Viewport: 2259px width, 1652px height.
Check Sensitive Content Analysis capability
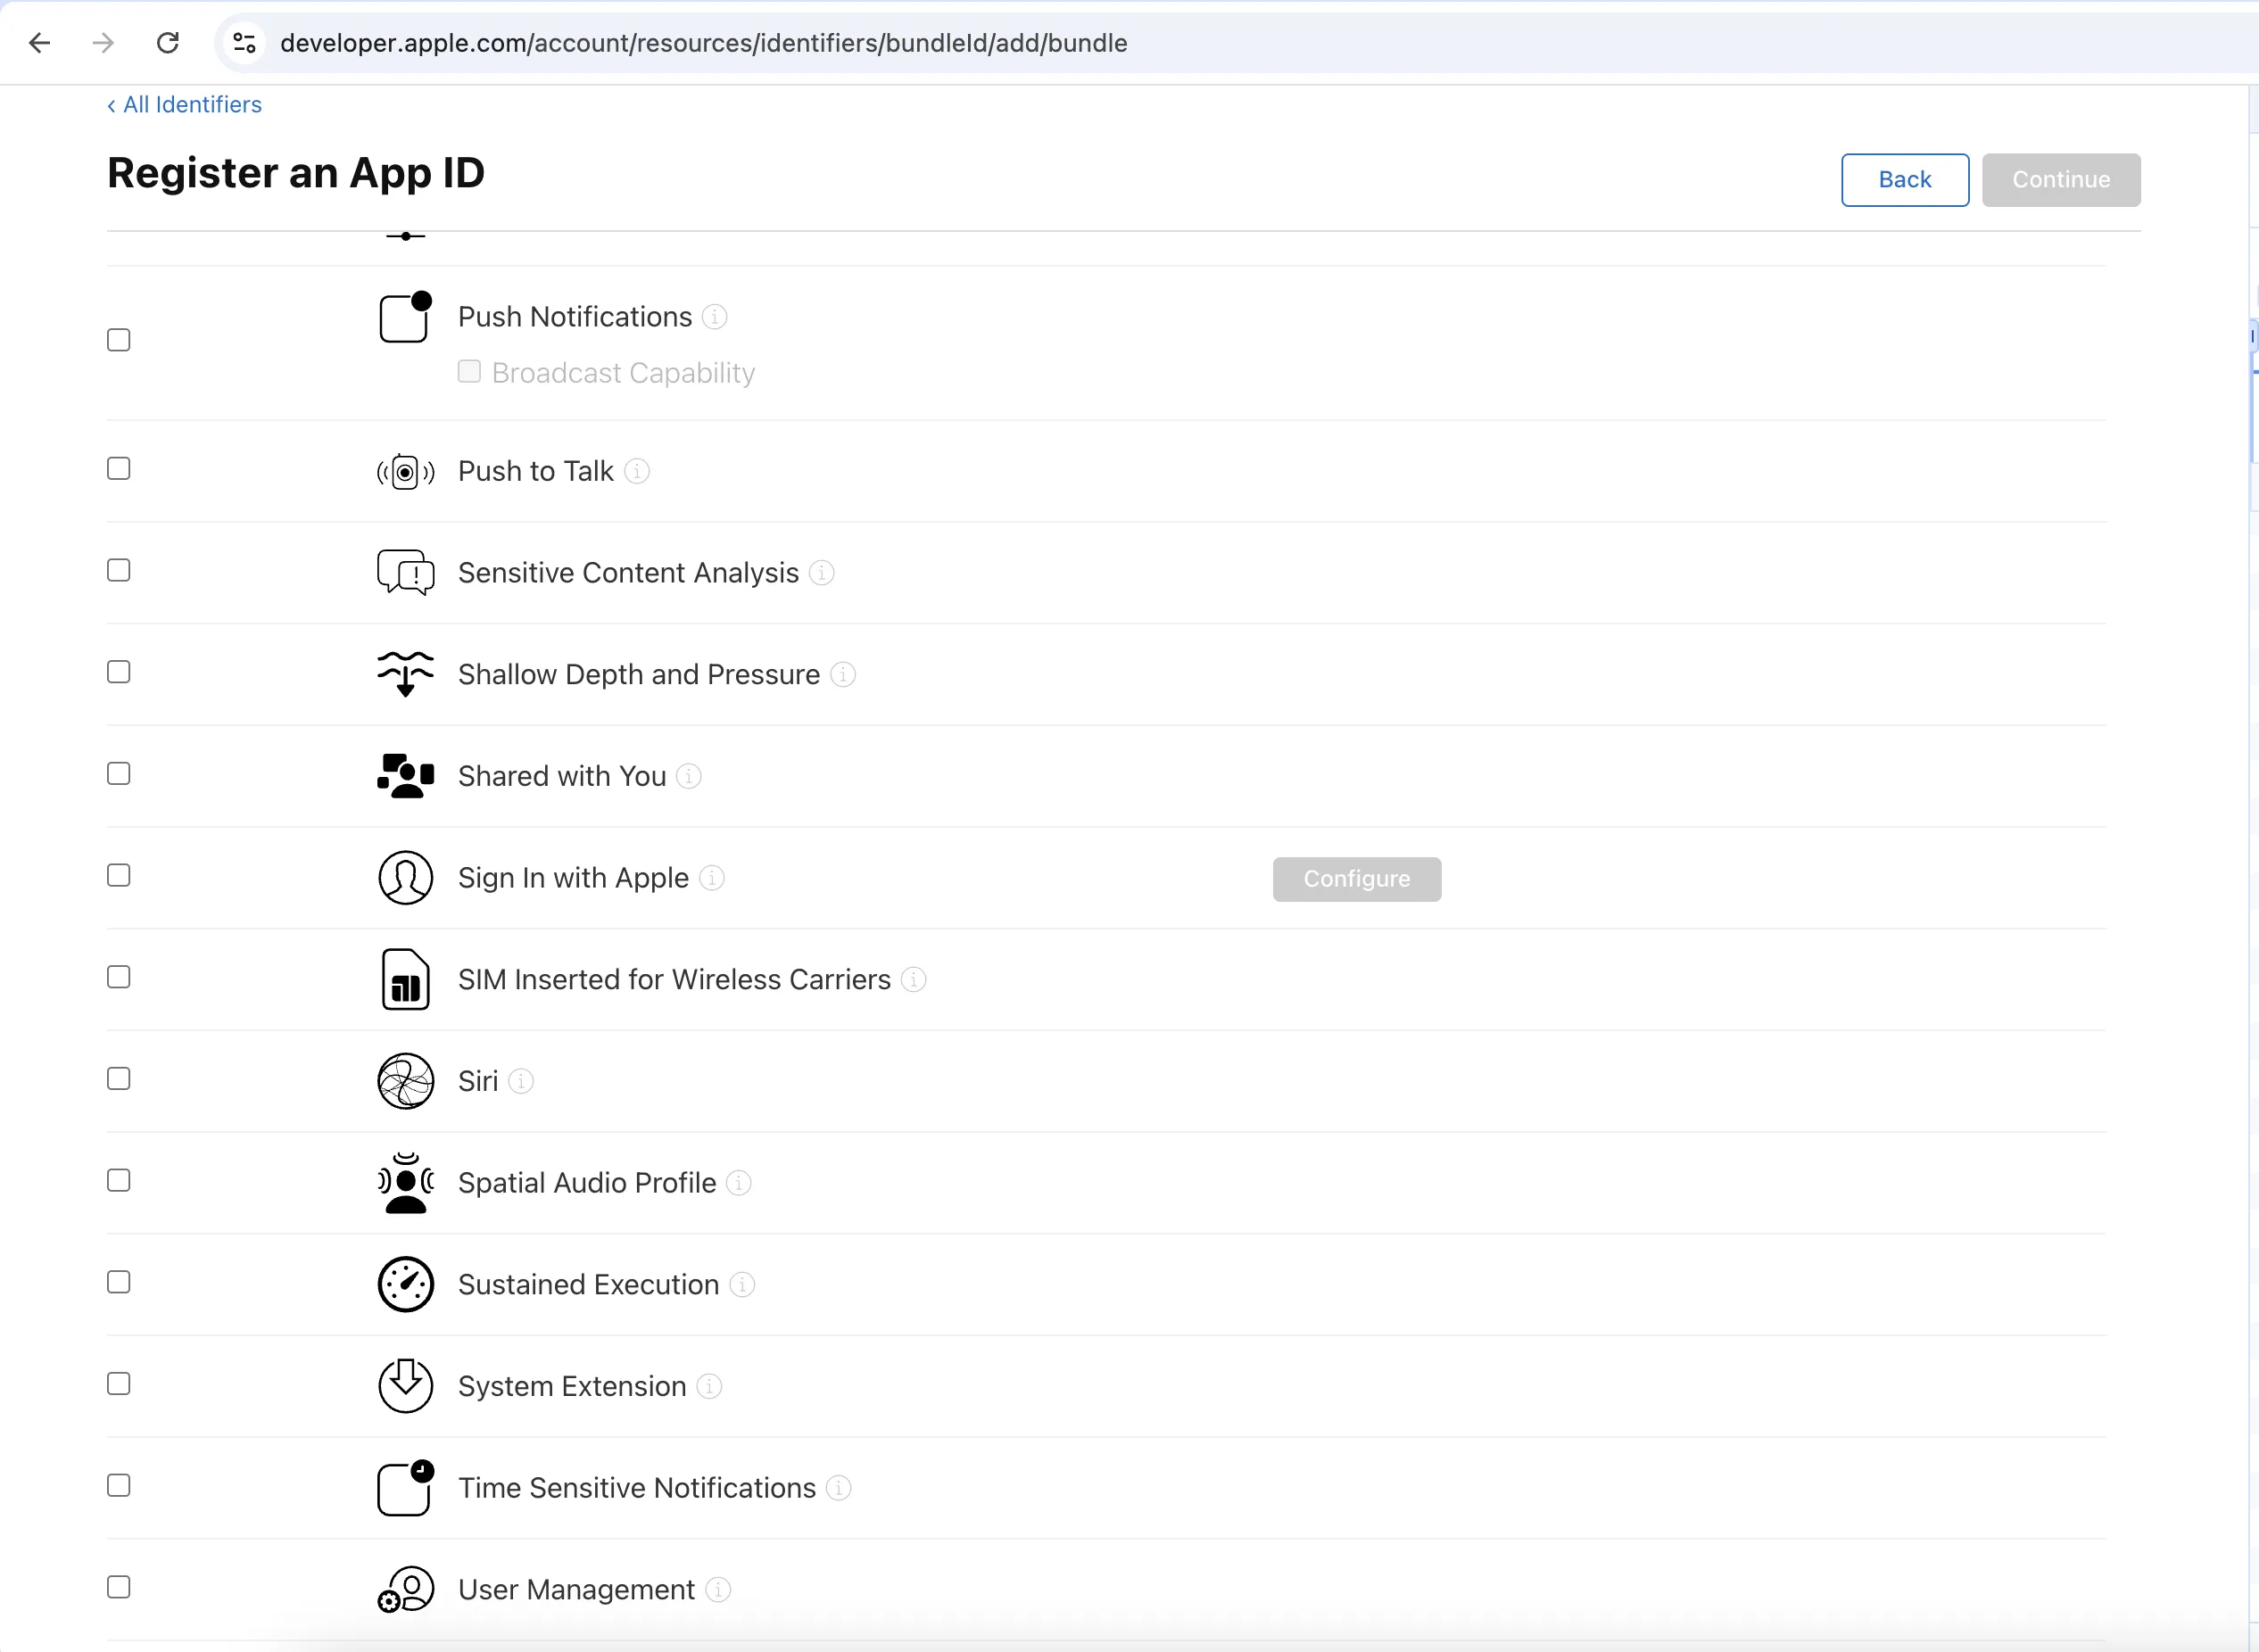click(x=119, y=570)
